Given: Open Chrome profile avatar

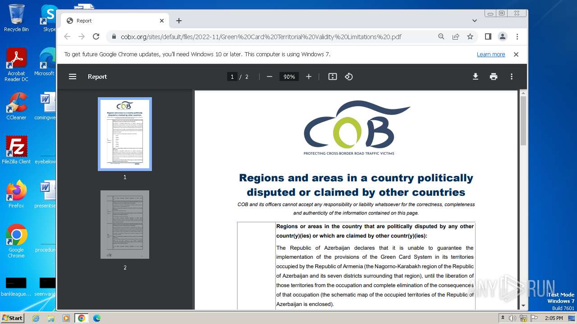Looking at the screenshot, I should [x=503, y=36].
